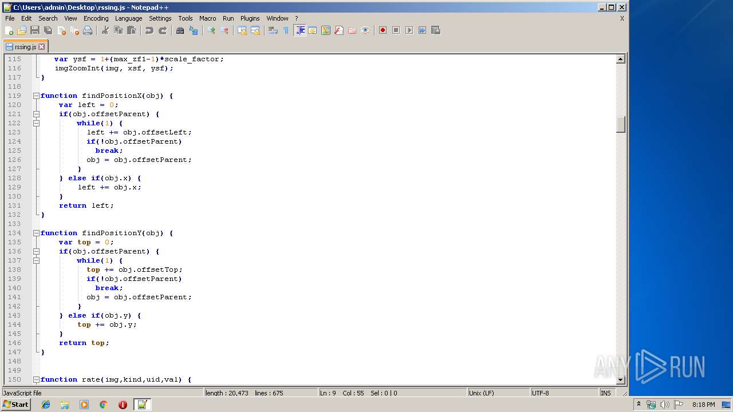Open Chrome from the taskbar
Screen dimensions: 733x412
(104, 405)
